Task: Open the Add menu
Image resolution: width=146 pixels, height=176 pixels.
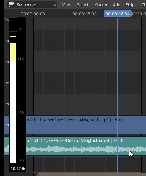Action: pos(116,5)
